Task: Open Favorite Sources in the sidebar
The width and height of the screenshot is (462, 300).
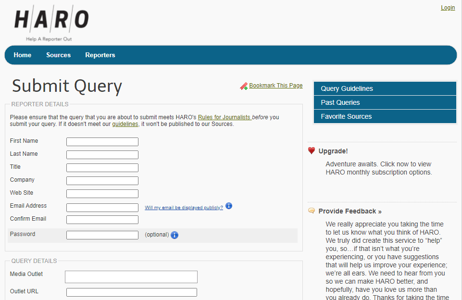Action: 385,116
